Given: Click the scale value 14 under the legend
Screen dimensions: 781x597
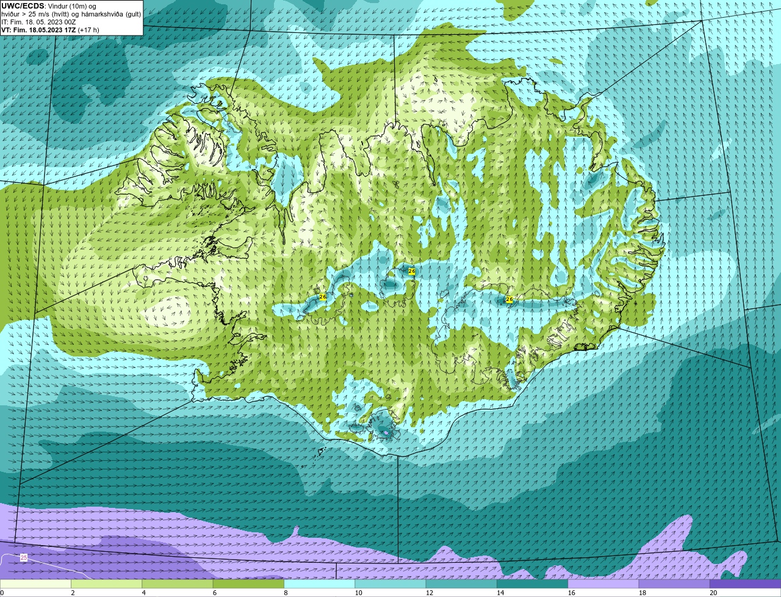Looking at the screenshot, I should [500, 593].
